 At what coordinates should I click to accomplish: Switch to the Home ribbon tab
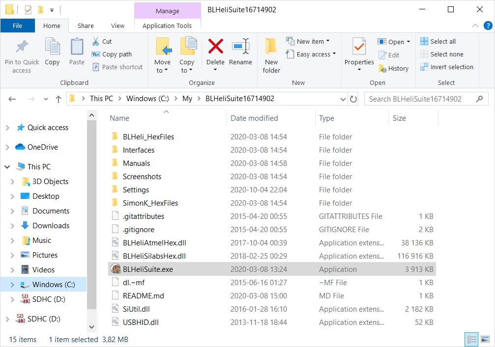click(52, 26)
